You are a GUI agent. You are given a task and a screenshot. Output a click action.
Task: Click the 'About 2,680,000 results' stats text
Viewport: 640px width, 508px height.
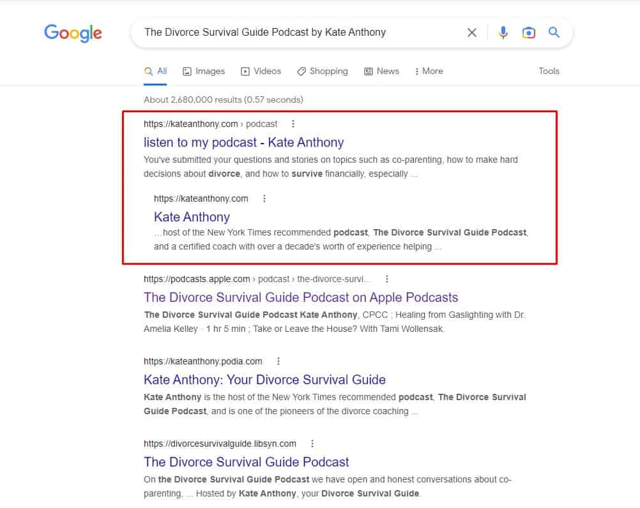(x=224, y=100)
